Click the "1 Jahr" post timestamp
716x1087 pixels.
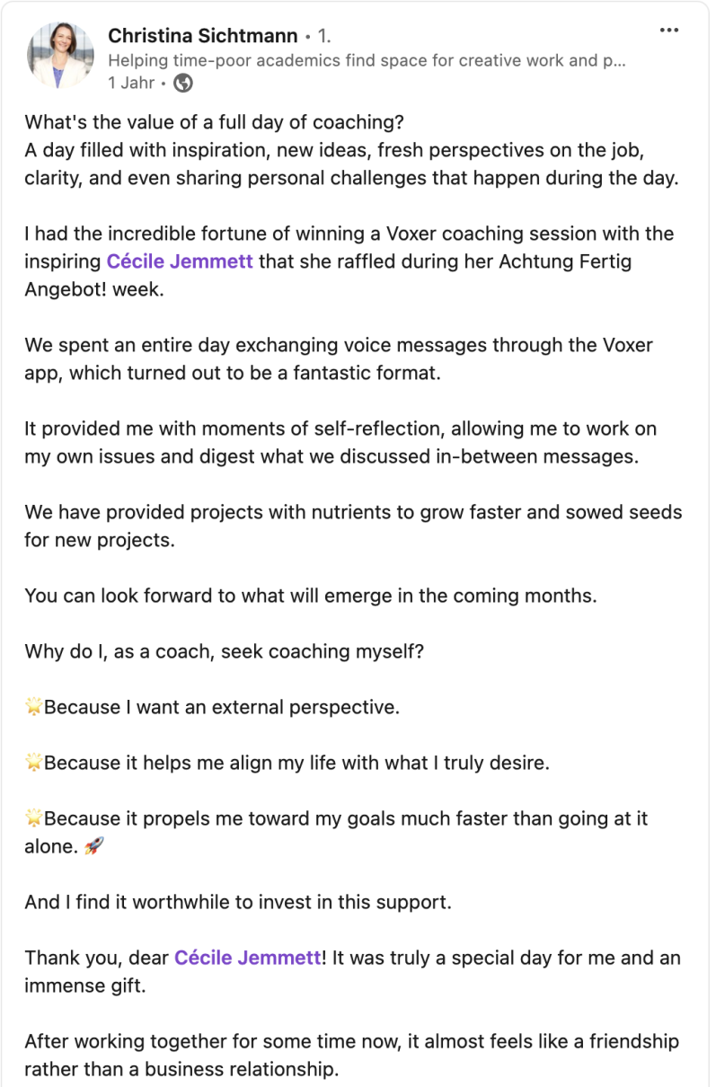tap(131, 84)
